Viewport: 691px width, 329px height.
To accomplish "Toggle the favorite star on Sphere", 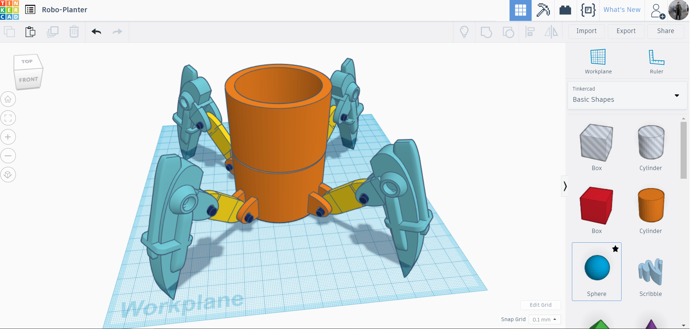I will tap(615, 249).
